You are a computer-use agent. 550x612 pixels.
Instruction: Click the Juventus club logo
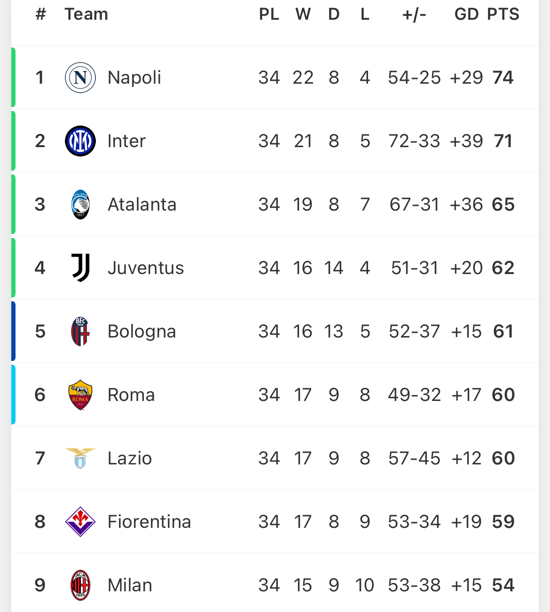(80, 268)
